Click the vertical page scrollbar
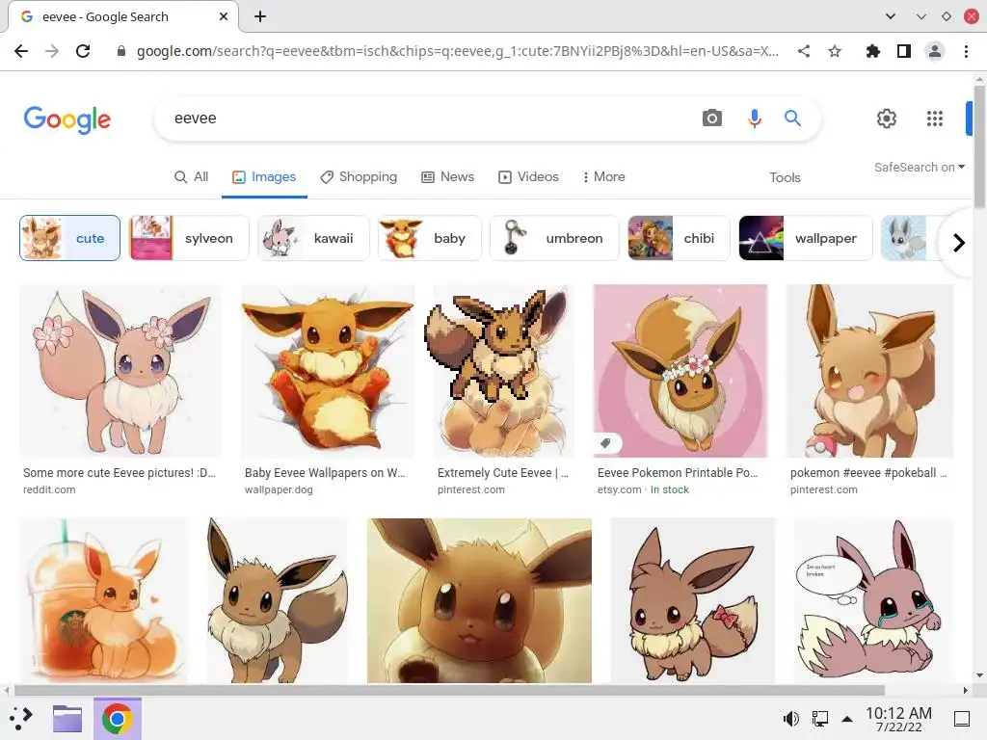Screen dimensions: 987x740 pos(979,146)
